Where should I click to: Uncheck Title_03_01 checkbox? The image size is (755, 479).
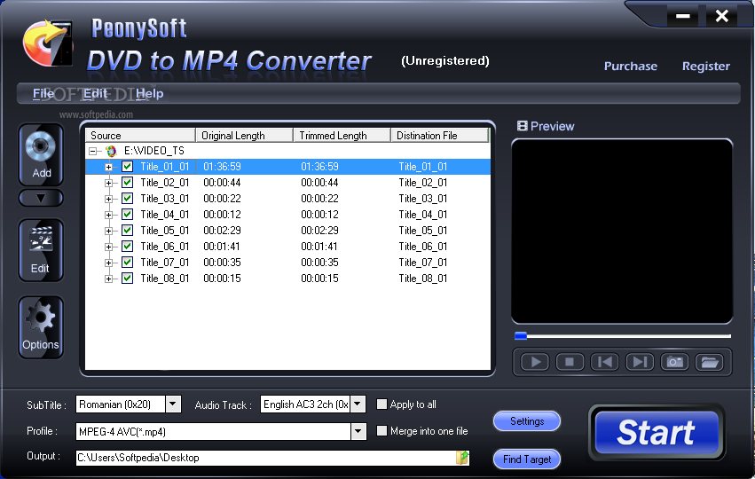127,199
